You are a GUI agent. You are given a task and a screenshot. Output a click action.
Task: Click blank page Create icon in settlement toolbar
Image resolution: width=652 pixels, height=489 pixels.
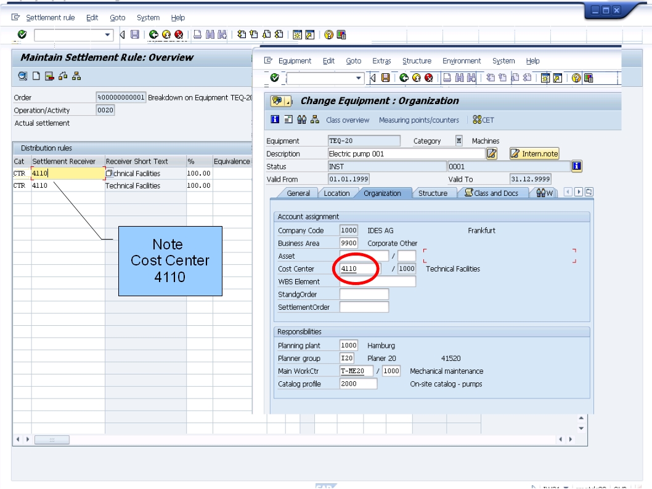(36, 76)
